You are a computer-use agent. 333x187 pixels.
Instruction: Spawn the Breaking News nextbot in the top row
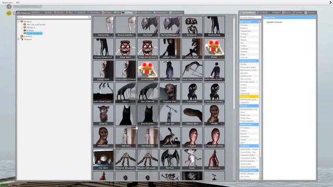[214, 26]
